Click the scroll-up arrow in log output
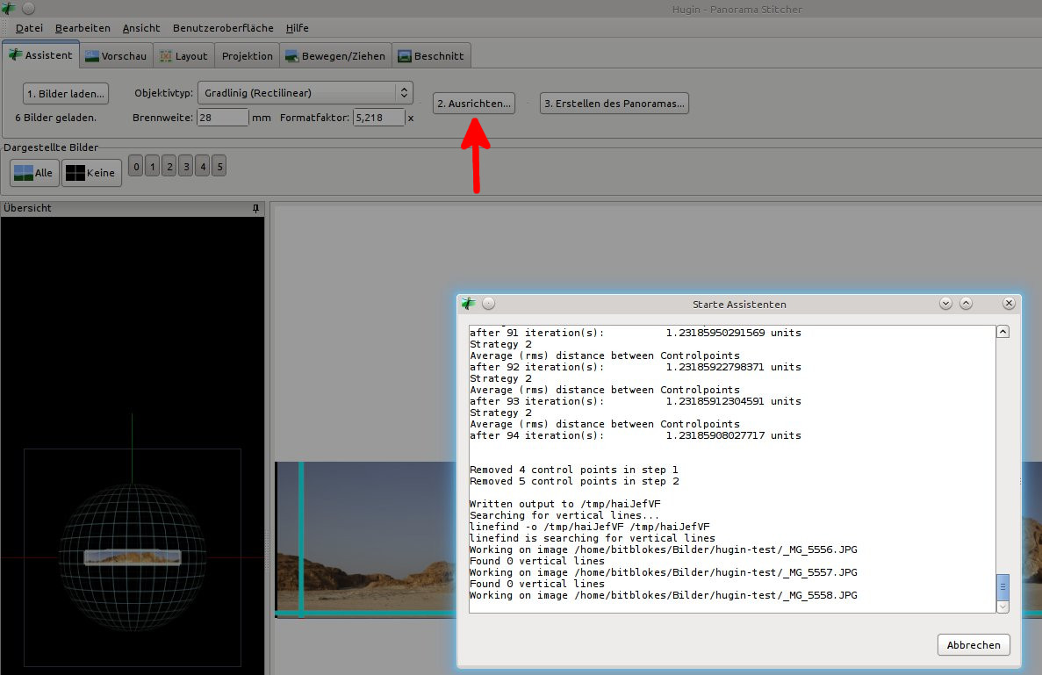The image size is (1042, 675). 1002,332
